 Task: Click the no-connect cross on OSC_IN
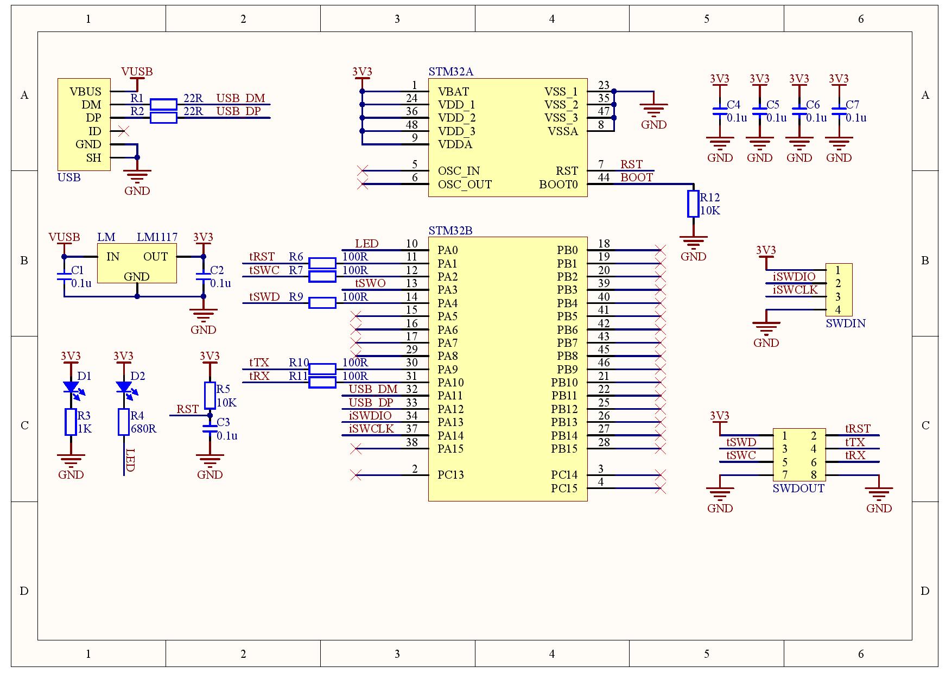pos(364,170)
